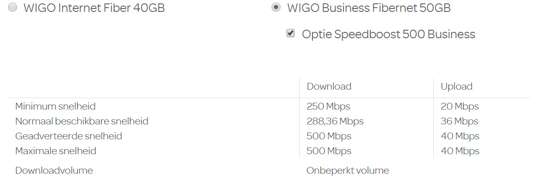Click the Maximale snelheid 40 Mbps upload value
This screenshot has width=541, height=192.
click(460, 151)
